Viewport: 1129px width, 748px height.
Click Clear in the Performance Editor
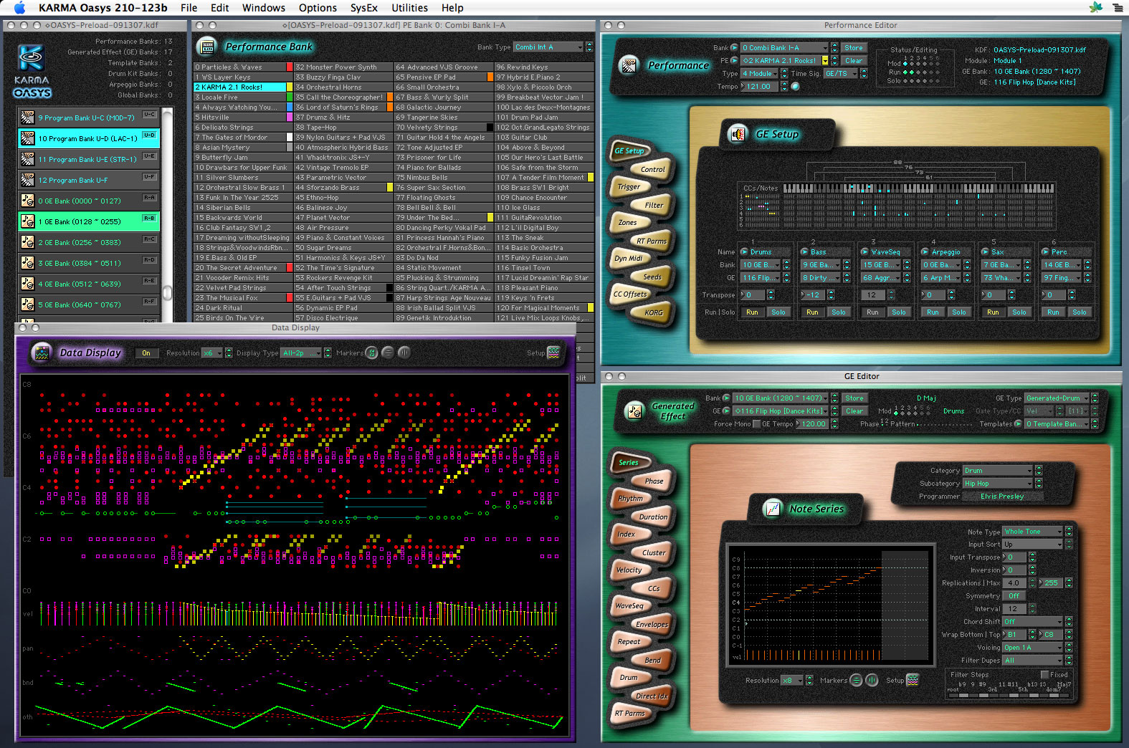(853, 61)
